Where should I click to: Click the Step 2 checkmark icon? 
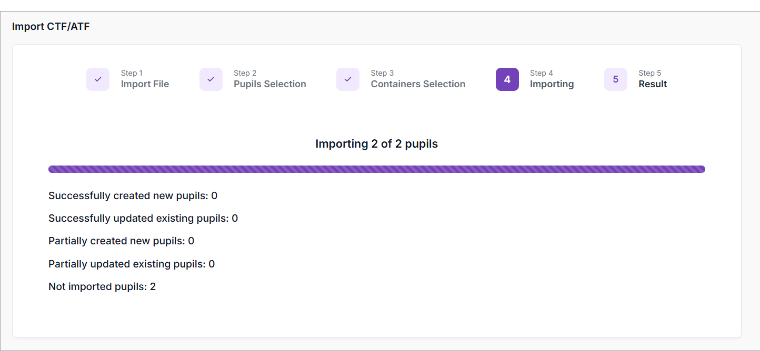click(x=211, y=79)
